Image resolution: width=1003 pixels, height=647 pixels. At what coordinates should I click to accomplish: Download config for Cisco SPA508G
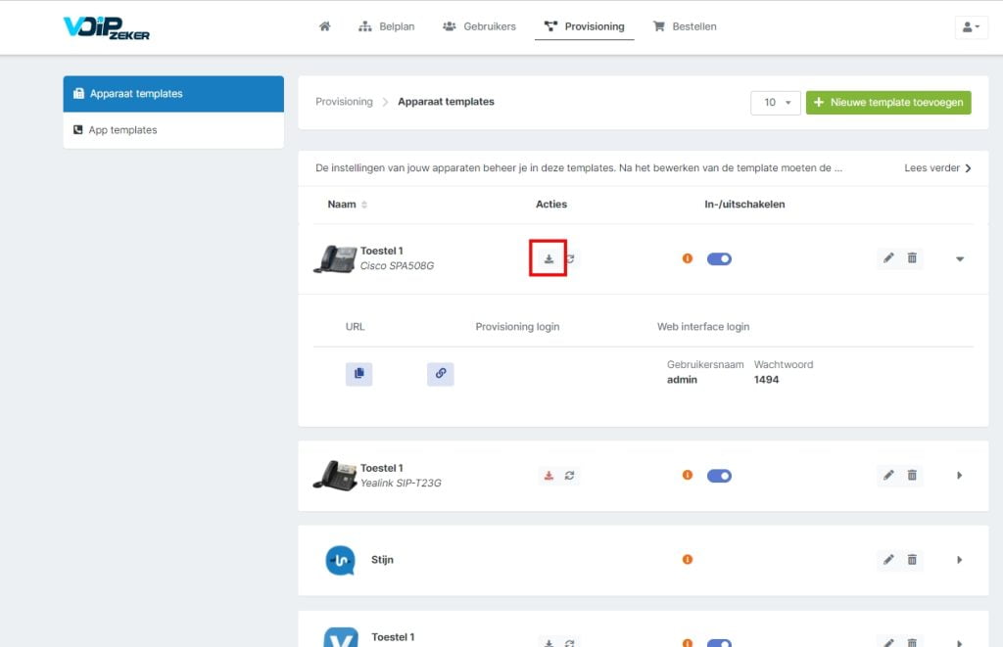[x=549, y=258]
